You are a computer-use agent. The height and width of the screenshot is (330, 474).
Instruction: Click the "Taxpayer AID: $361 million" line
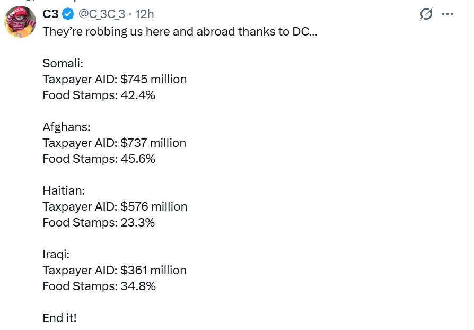pyautogui.click(x=114, y=270)
